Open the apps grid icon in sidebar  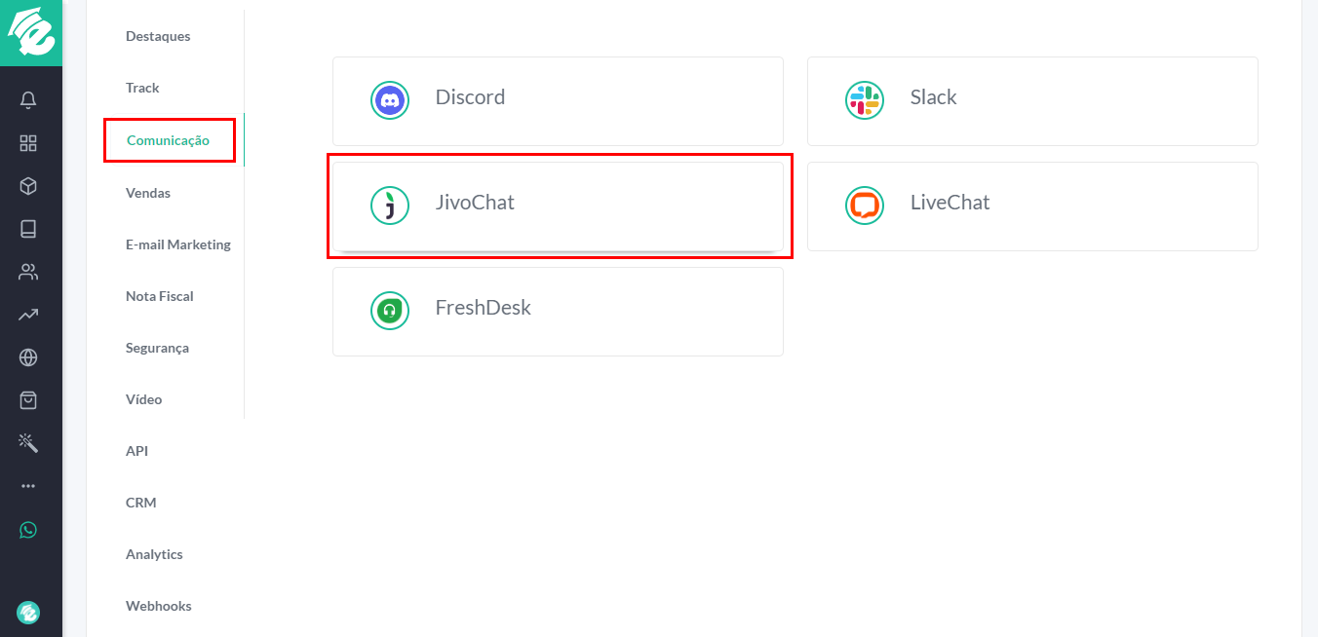[28, 142]
